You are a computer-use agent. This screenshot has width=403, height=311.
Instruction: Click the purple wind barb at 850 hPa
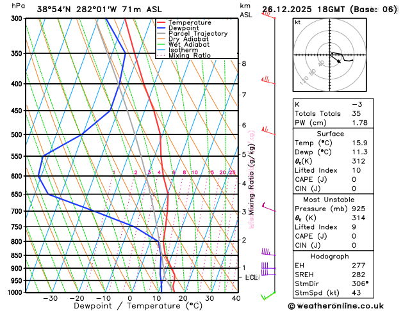pyautogui.click(x=268, y=252)
